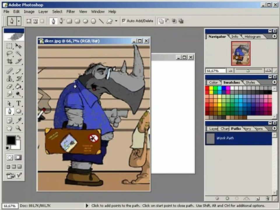This screenshot has height=210, width=280.
Task: Open the Pen tool preset picker dropdown
Action: [19, 21]
